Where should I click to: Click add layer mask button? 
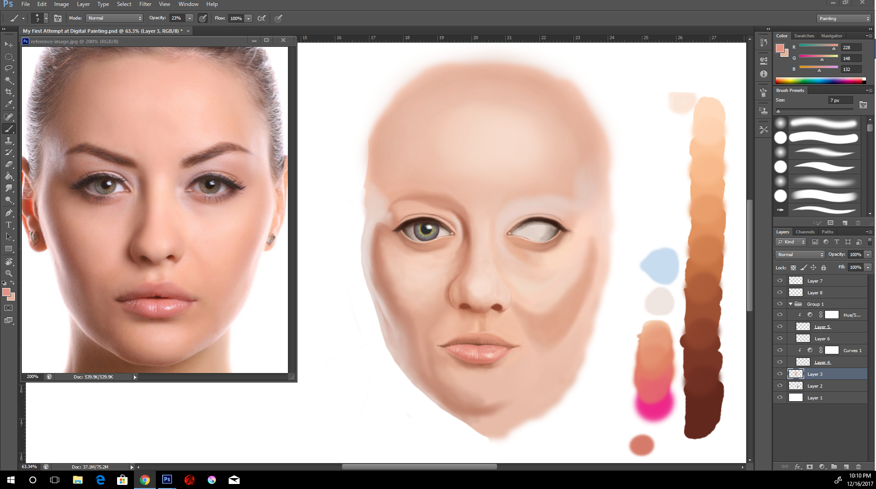809,467
